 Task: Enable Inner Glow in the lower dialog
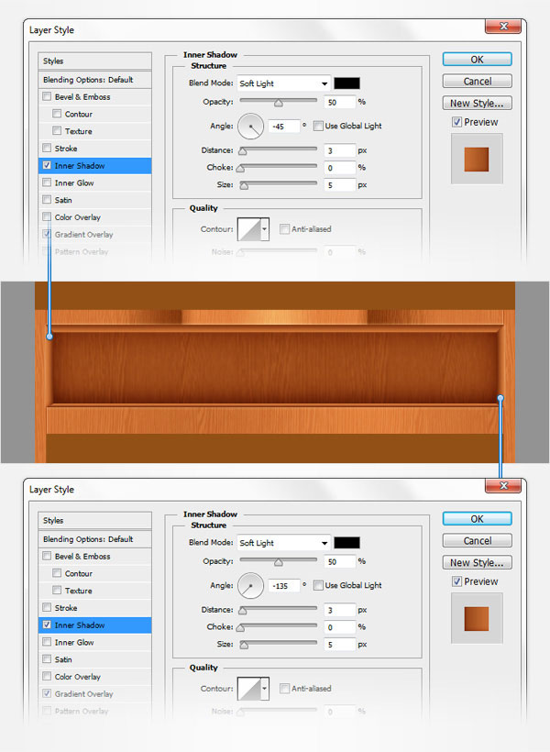point(47,642)
